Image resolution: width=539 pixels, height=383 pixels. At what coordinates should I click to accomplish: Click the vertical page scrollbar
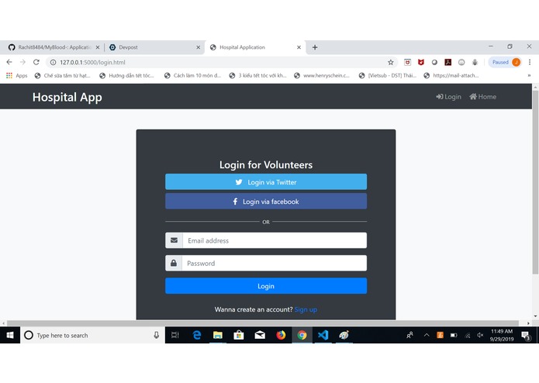click(535, 182)
